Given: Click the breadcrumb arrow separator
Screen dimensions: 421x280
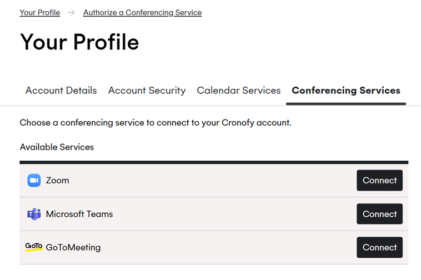Looking at the screenshot, I should pos(72,13).
